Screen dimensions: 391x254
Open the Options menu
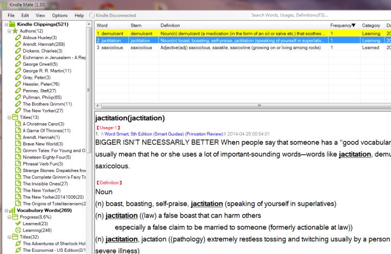pyautogui.click(x=60, y=15)
